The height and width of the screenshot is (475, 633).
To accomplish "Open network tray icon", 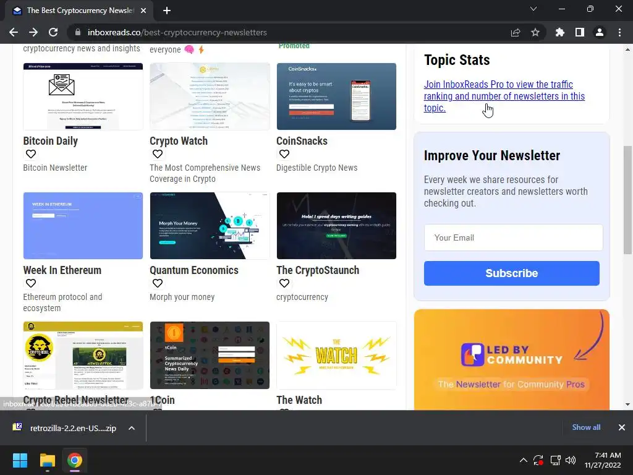I will [556, 460].
